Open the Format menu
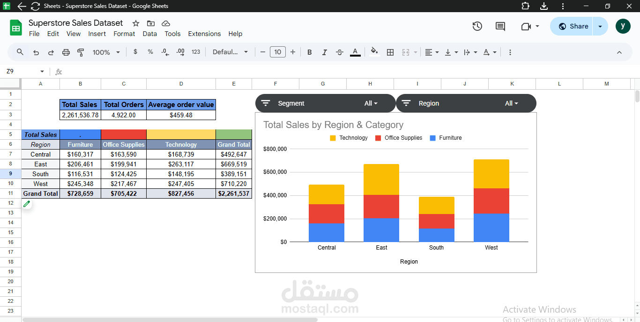The width and height of the screenshot is (640, 322). coord(124,34)
